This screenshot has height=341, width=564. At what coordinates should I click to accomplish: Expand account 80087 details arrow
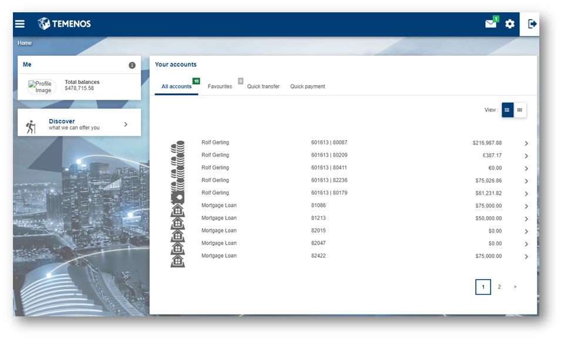click(526, 144)
